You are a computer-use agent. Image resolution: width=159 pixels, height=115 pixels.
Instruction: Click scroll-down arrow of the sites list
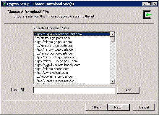point(113,82)
